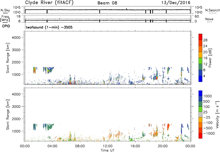Image resolution: width=220 pixels, height=152 pixels.
Task: Click the '04:00' time tick label
Action: point(52,146)
